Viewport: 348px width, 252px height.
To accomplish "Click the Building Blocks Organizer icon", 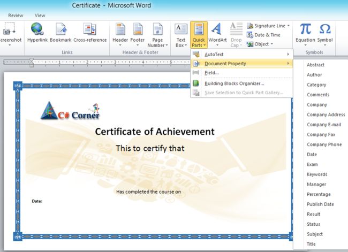I will [x=196, y=83].
